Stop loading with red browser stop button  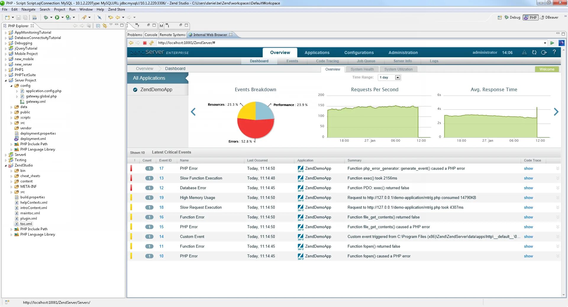pyautogui.click(x=145, y=43)
